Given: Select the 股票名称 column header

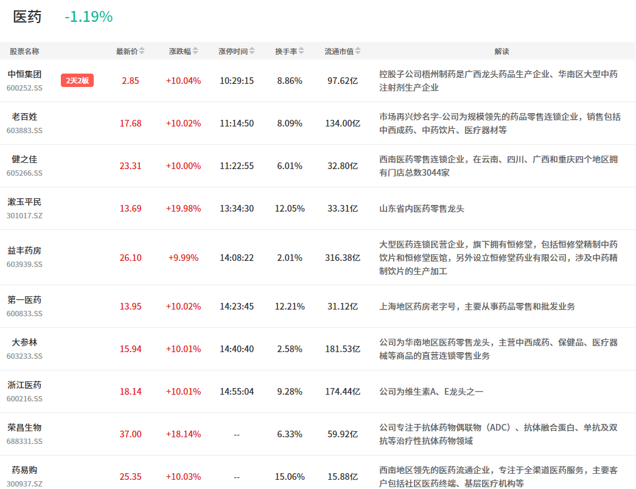Looking at the screenshot, I should coord(24,52).
